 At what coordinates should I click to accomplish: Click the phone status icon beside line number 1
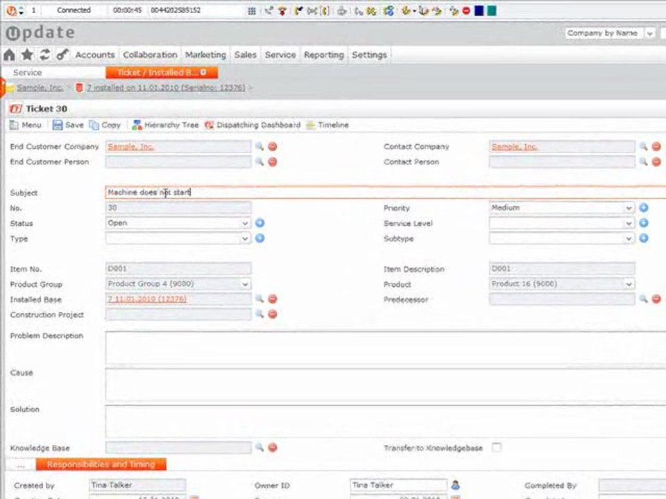pos(12,10)
